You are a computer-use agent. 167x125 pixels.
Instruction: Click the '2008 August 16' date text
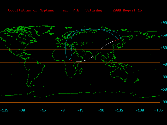127,10
